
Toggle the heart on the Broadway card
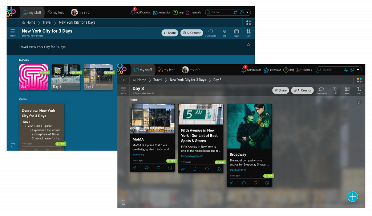[255, 183]
